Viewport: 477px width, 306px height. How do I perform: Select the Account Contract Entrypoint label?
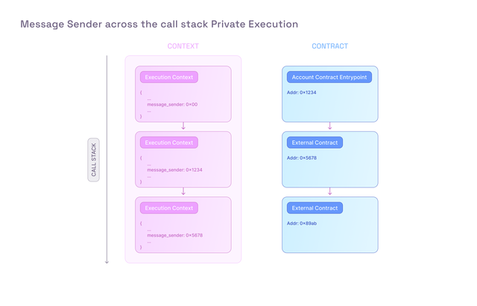pyautogui.click(x=329, y=77)
